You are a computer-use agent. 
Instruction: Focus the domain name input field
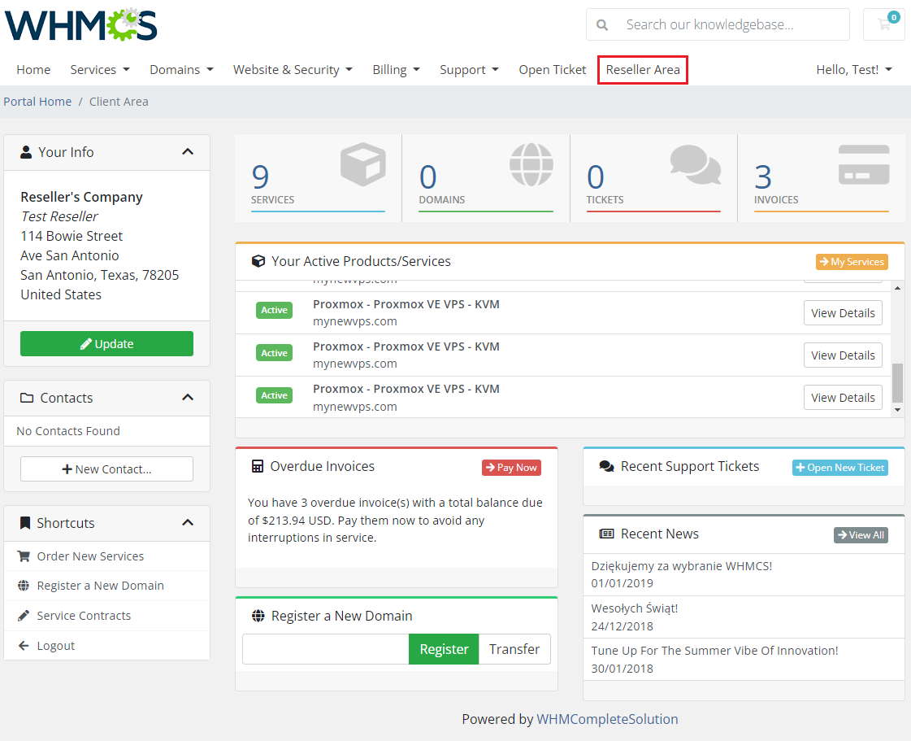[326, 649]
